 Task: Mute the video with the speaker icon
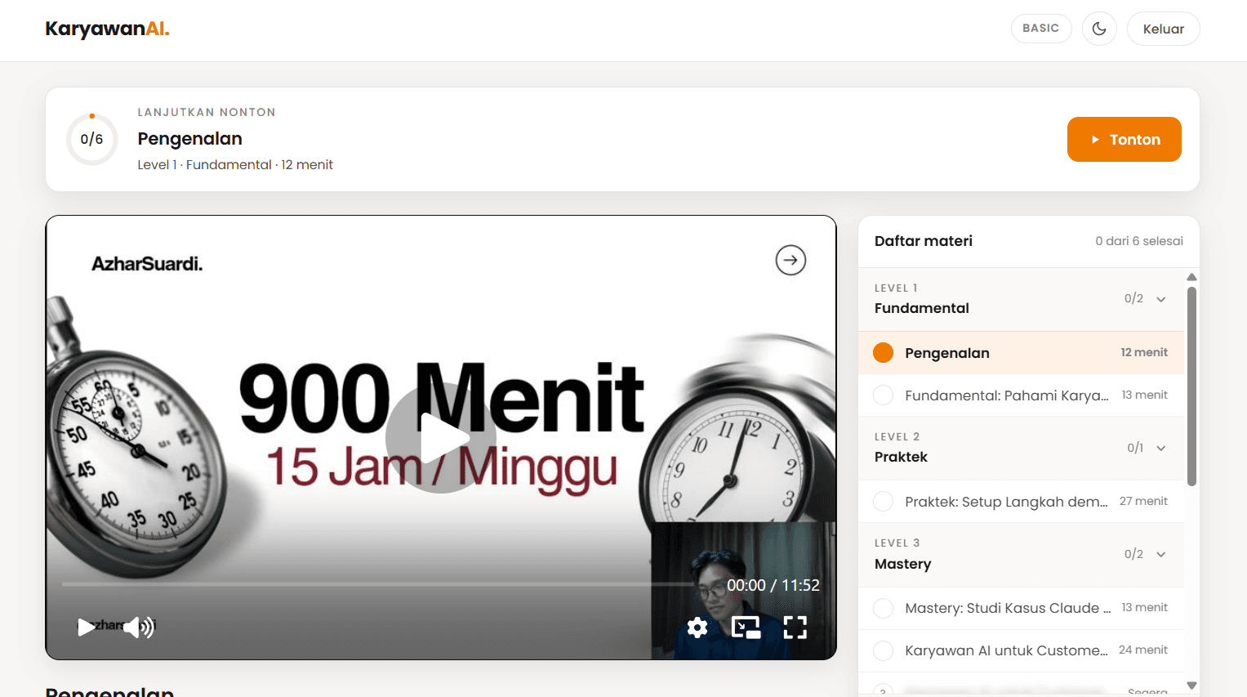pyautogui.click(x=139, y=627)
